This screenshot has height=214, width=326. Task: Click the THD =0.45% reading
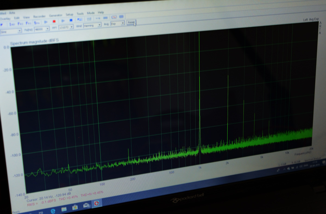(68, 197)
